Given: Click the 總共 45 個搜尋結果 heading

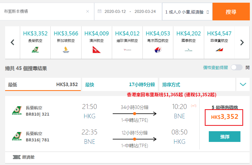Looking at the screenshot, I should [26, 68].
